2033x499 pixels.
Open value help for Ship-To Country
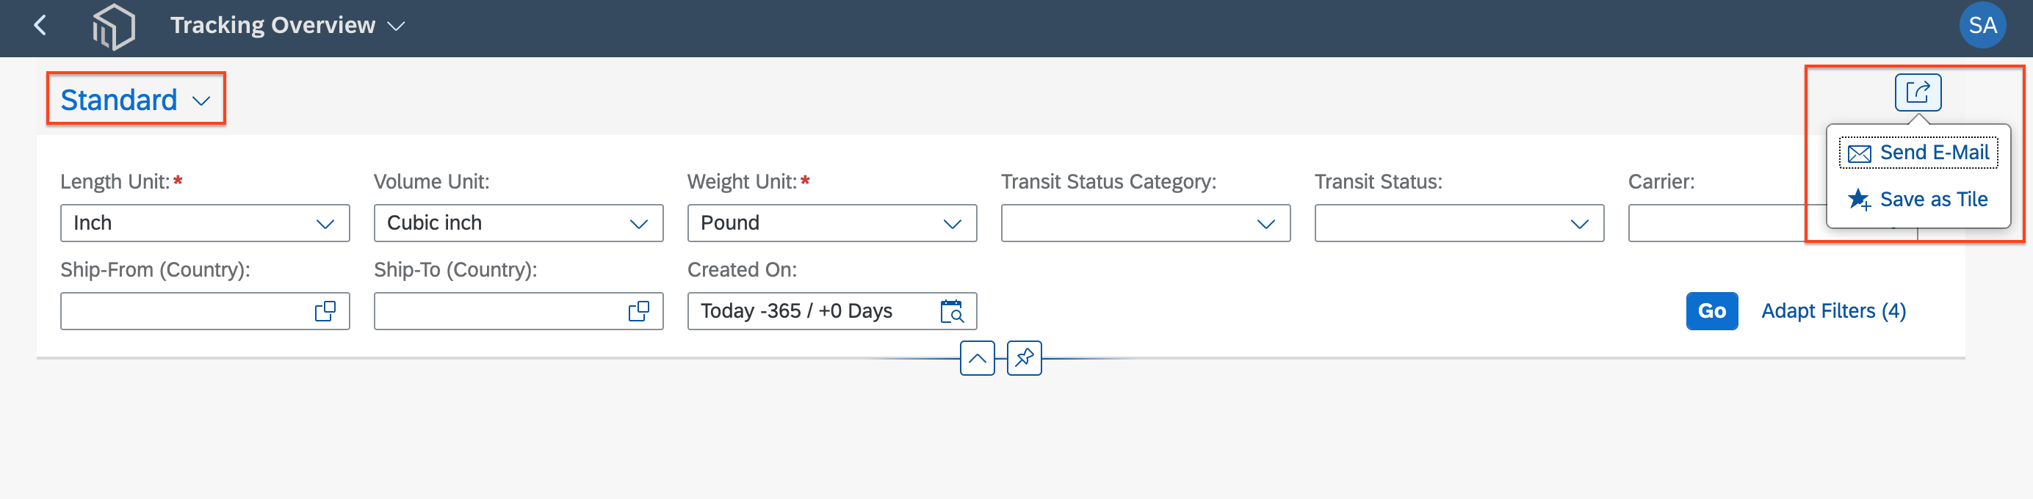638,311
